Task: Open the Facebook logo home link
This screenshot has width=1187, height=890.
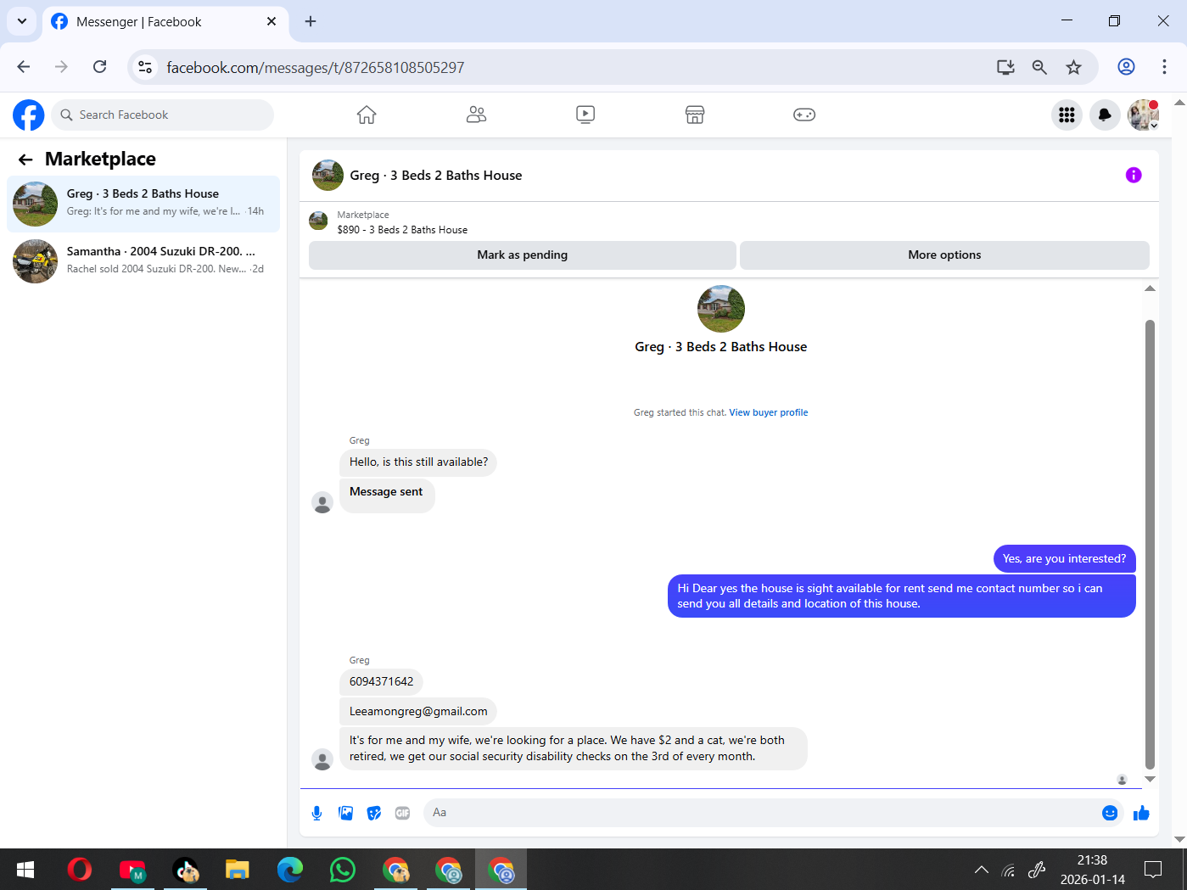Action: coord(28,115)
